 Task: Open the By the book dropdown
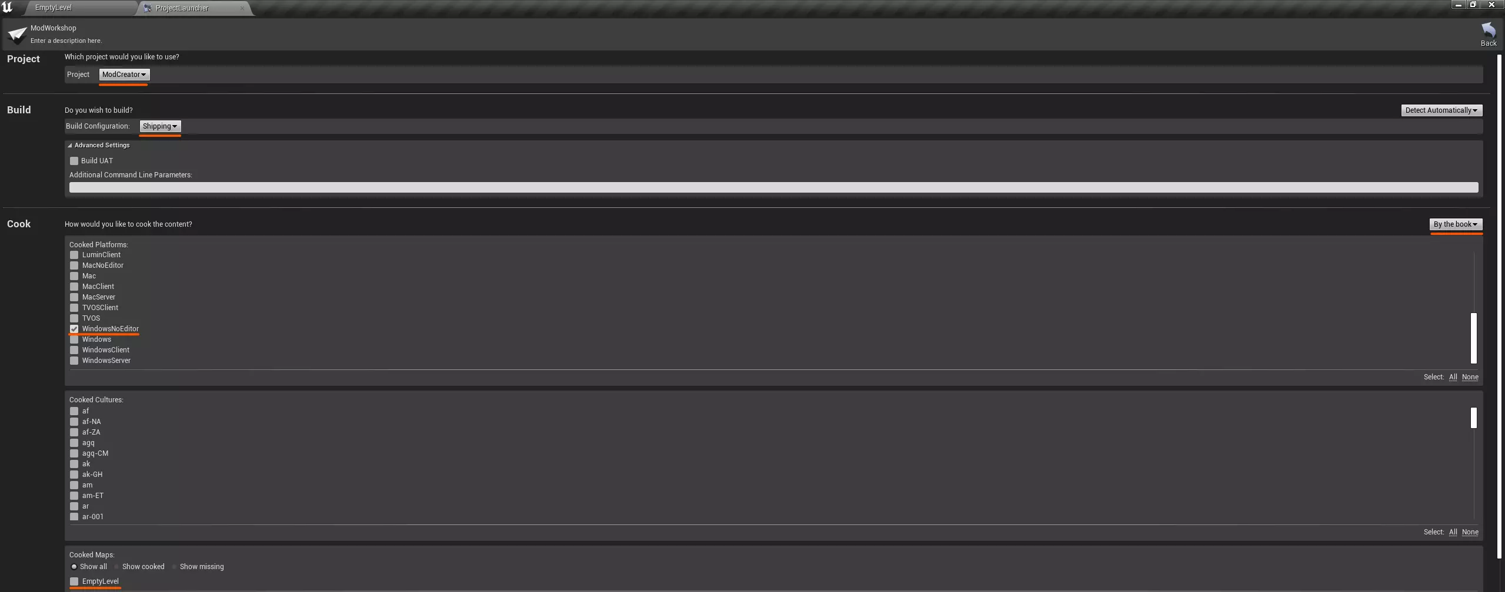[1456, 224]
